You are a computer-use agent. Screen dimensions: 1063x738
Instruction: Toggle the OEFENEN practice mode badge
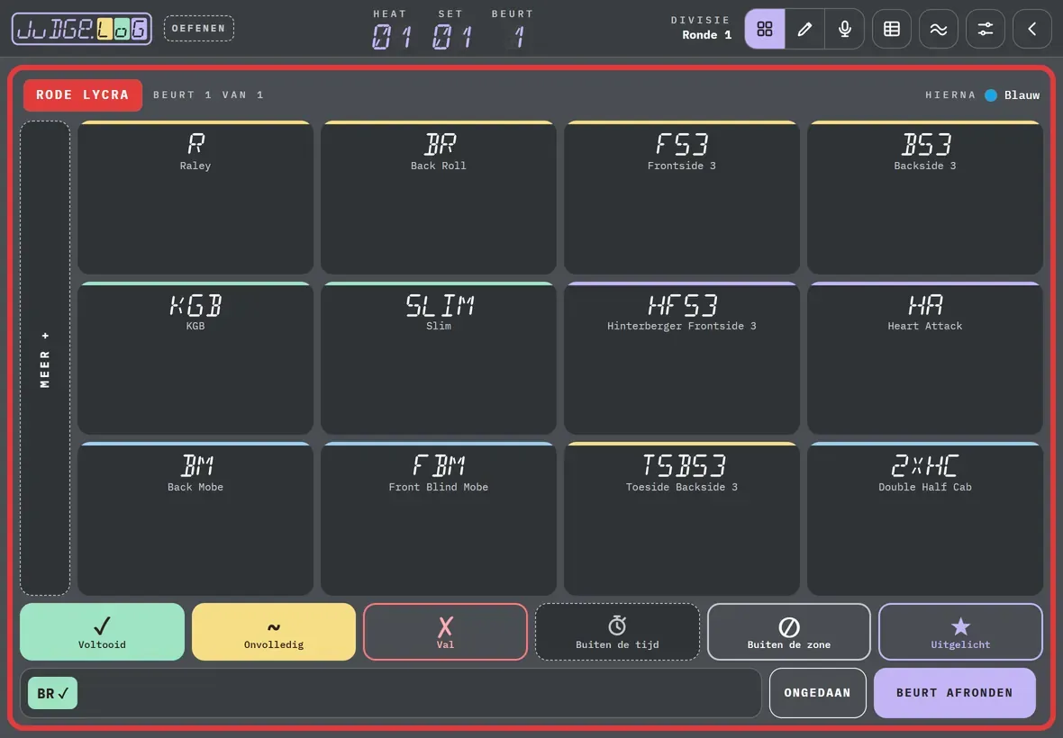click(x=198, y=29)
